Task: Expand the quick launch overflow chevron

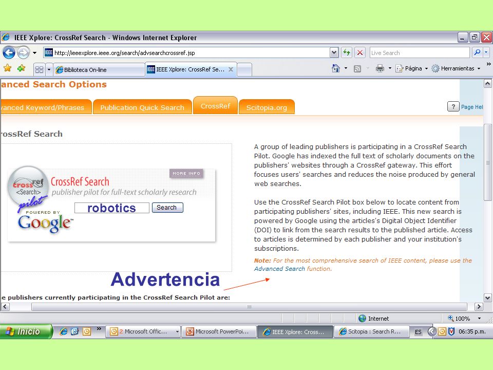Action: 99,329
